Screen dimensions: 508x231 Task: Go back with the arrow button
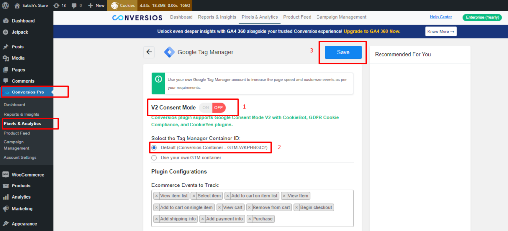coord(149,52)
